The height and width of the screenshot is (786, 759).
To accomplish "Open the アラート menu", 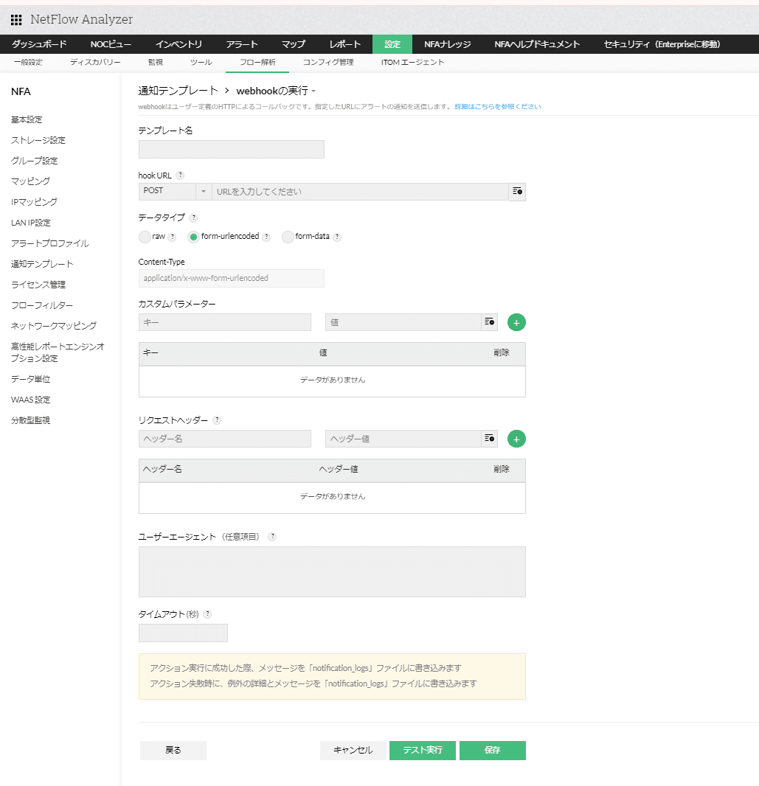I will point(242,44).
